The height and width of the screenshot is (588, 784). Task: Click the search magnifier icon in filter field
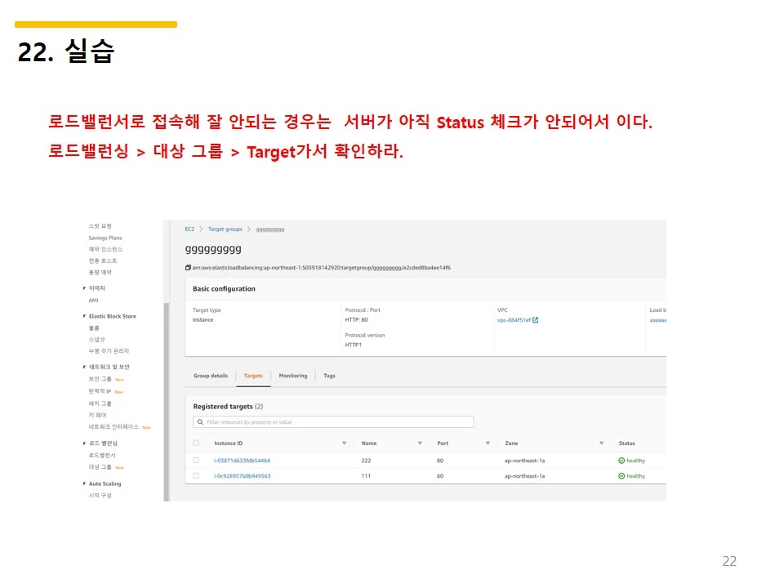pos(199,422)
